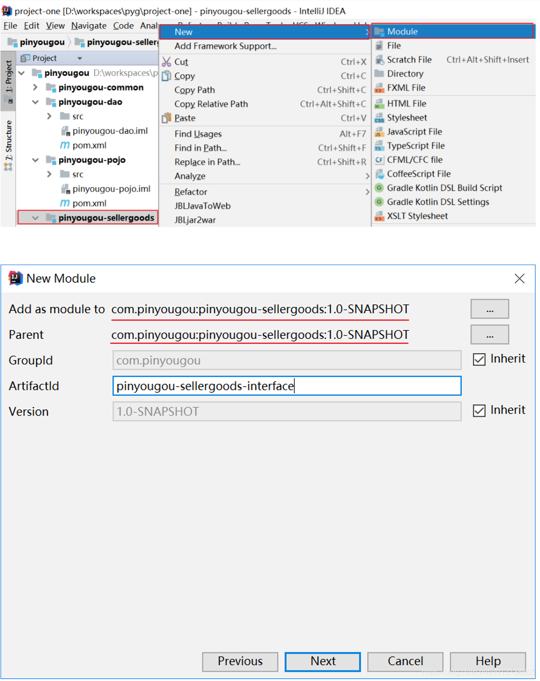Click the CFML/CFC file icon
This screenshot has height=681, width=540.
click(x=379, y=160)
